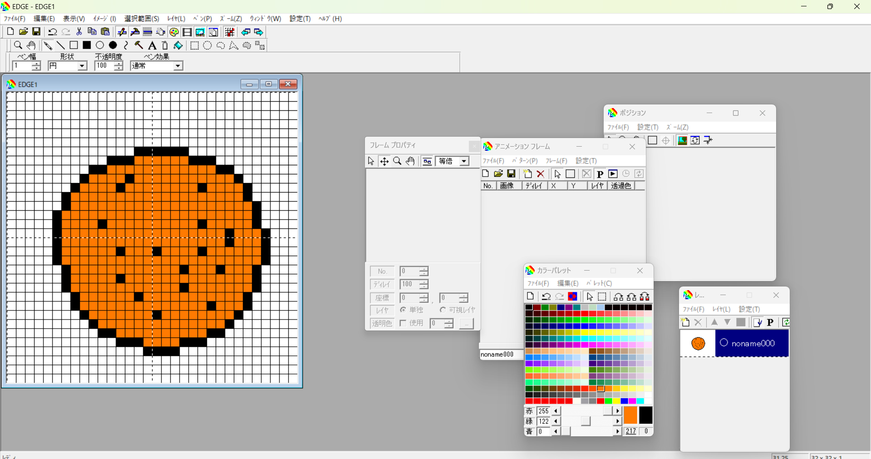Start animation playback in the animation frame window
Screen dimensions: 871x459
click(614, 174)
